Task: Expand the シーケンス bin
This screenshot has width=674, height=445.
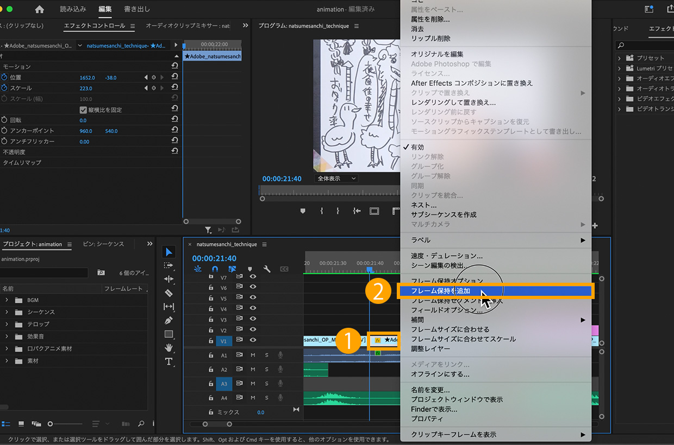Action: 7,312
